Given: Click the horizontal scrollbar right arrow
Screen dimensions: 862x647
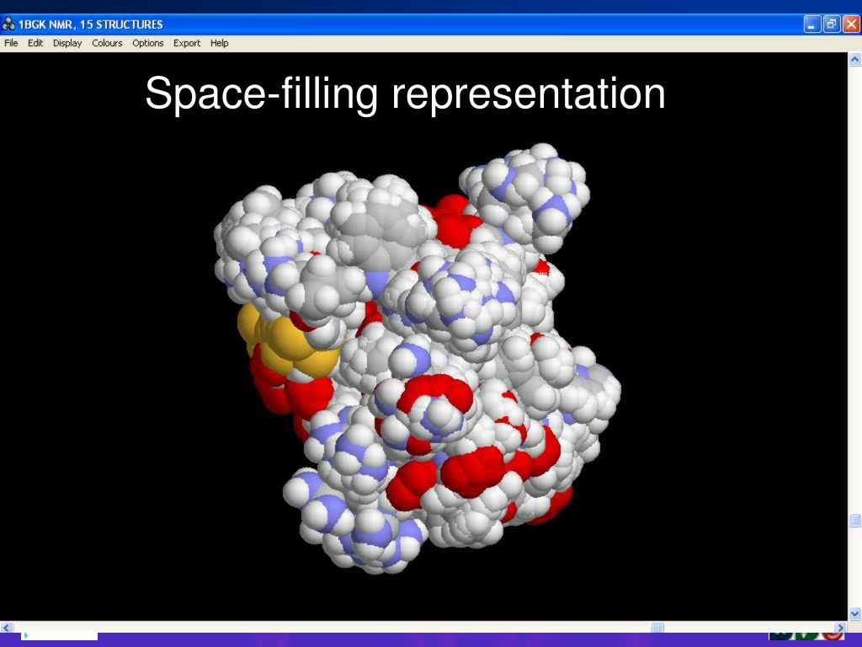Looking at the screenshot, I should pyautogui.click(x=840, y=627).
